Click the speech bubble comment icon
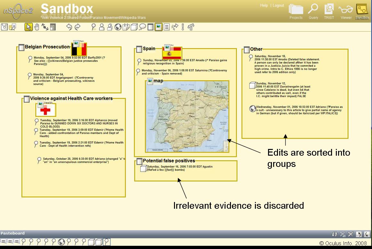Image resolution: width=372 pixels, height=249 pixels. tap(142, 27)
